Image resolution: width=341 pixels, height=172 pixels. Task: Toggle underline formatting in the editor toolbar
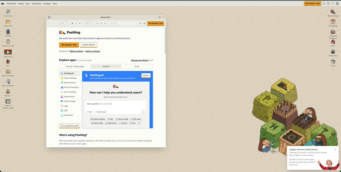click(80, 24)
